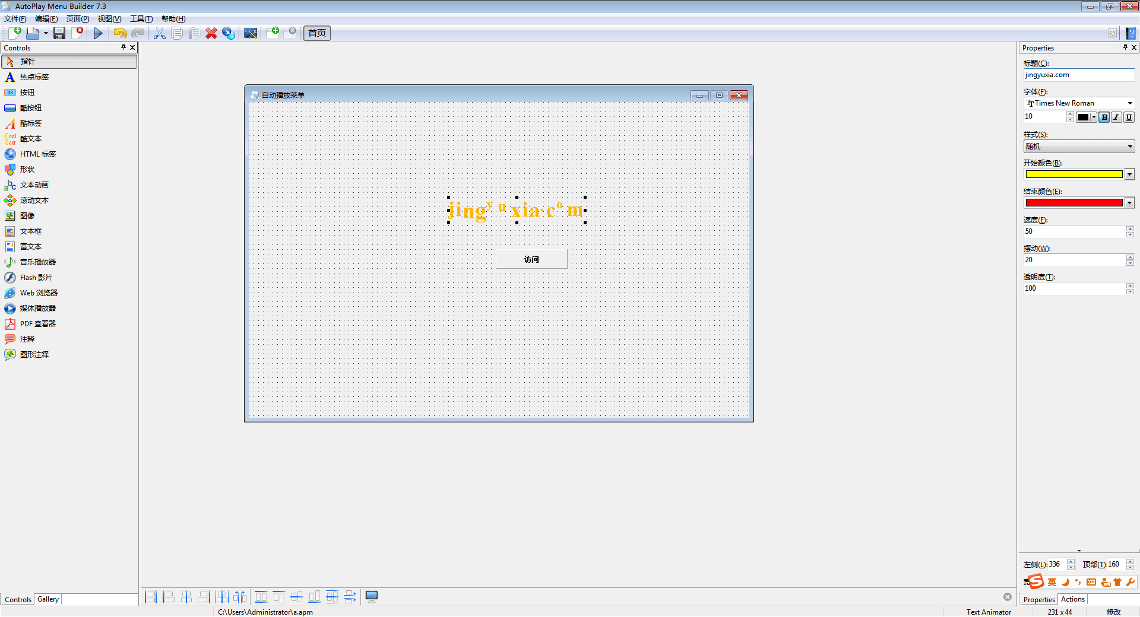Open the 编辑(E) menu

pyautogui.click(x=46, y=19)
